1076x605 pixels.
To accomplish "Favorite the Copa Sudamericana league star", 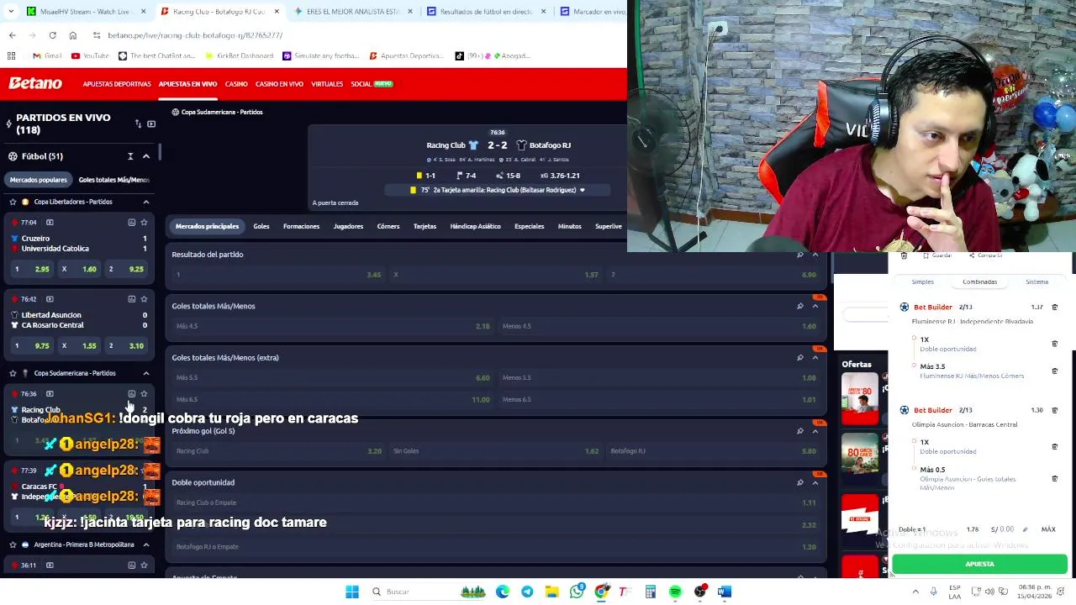I will [13, 373].
